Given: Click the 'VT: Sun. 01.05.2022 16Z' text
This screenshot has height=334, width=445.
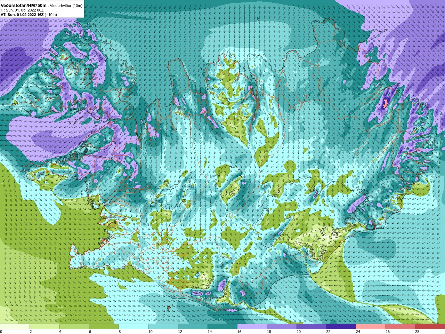Looking at the screenshot, I should pyautogui.click(x=22, y=15).
